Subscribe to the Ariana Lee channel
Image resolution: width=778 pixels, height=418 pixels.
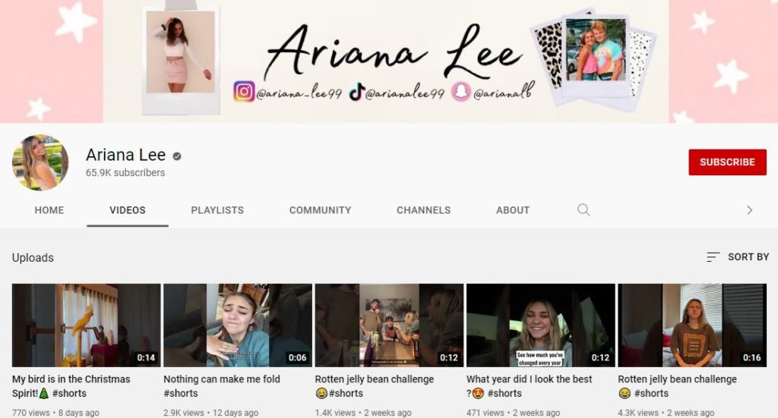click(x=727, y=162)
